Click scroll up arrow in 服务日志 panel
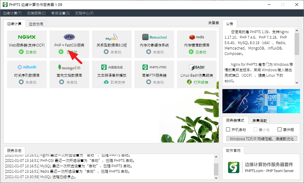 pos(216,156)
